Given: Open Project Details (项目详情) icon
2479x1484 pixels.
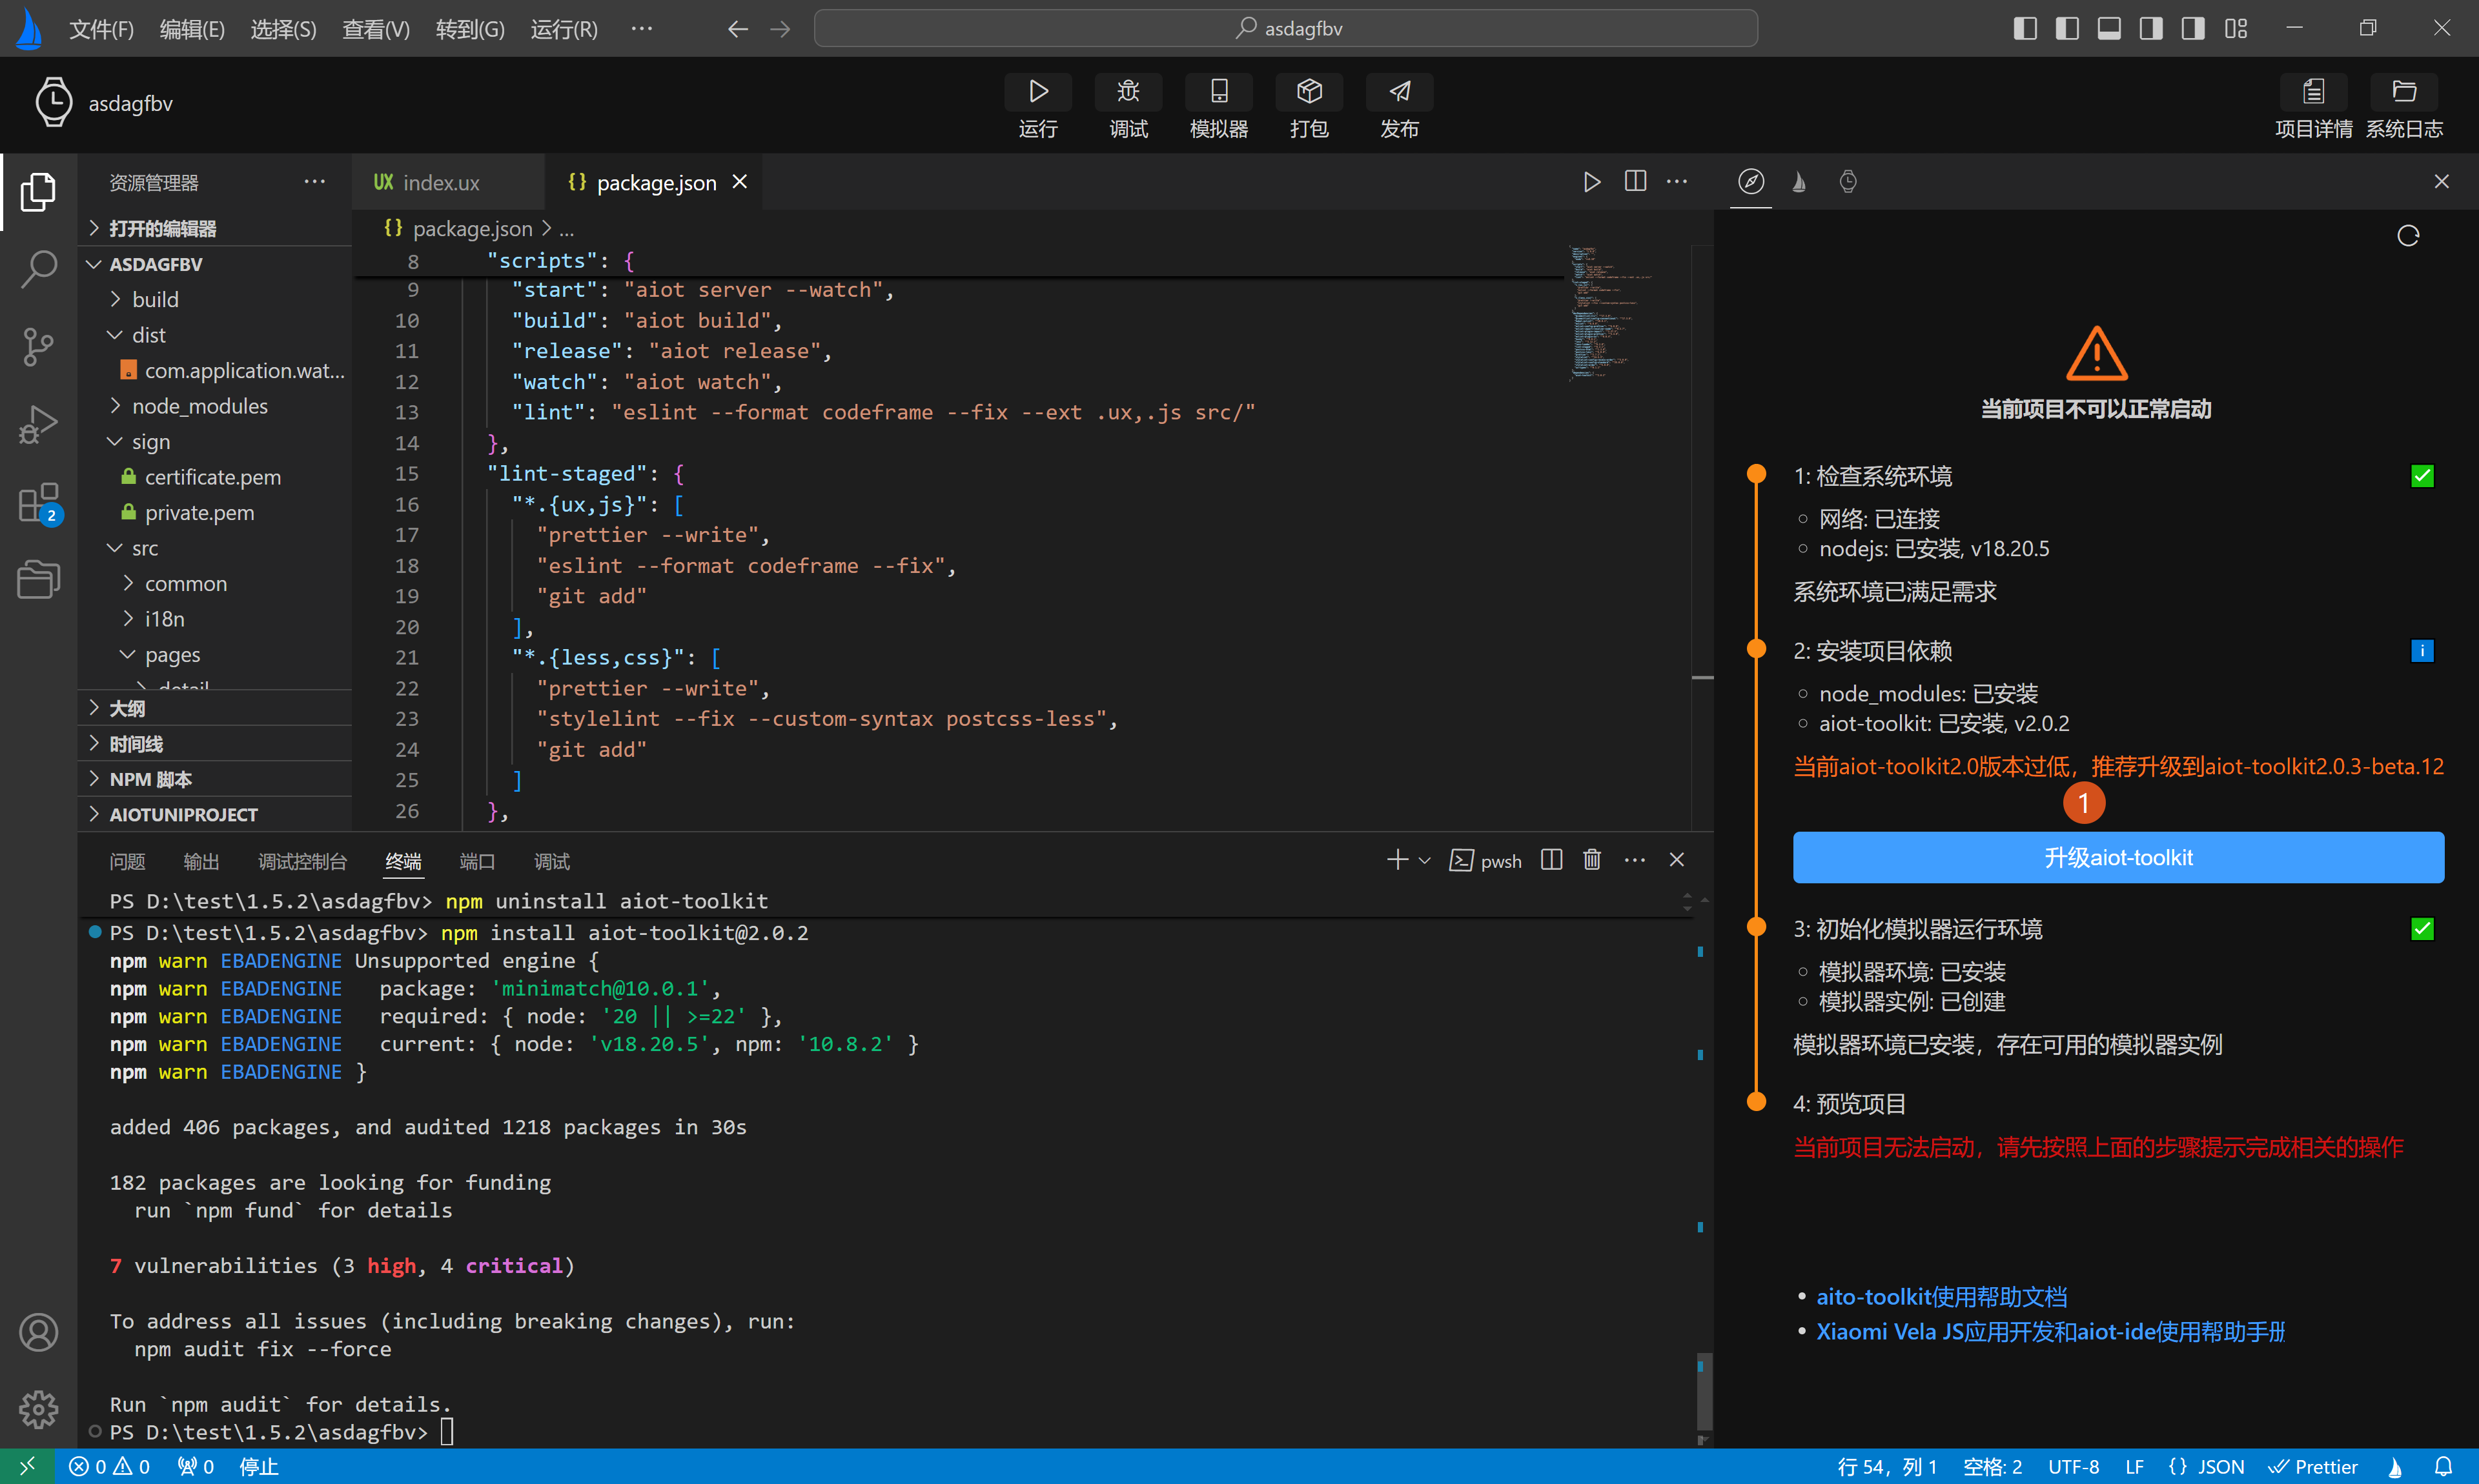Looking at the screenshot, I should [x=2313, y=92].
